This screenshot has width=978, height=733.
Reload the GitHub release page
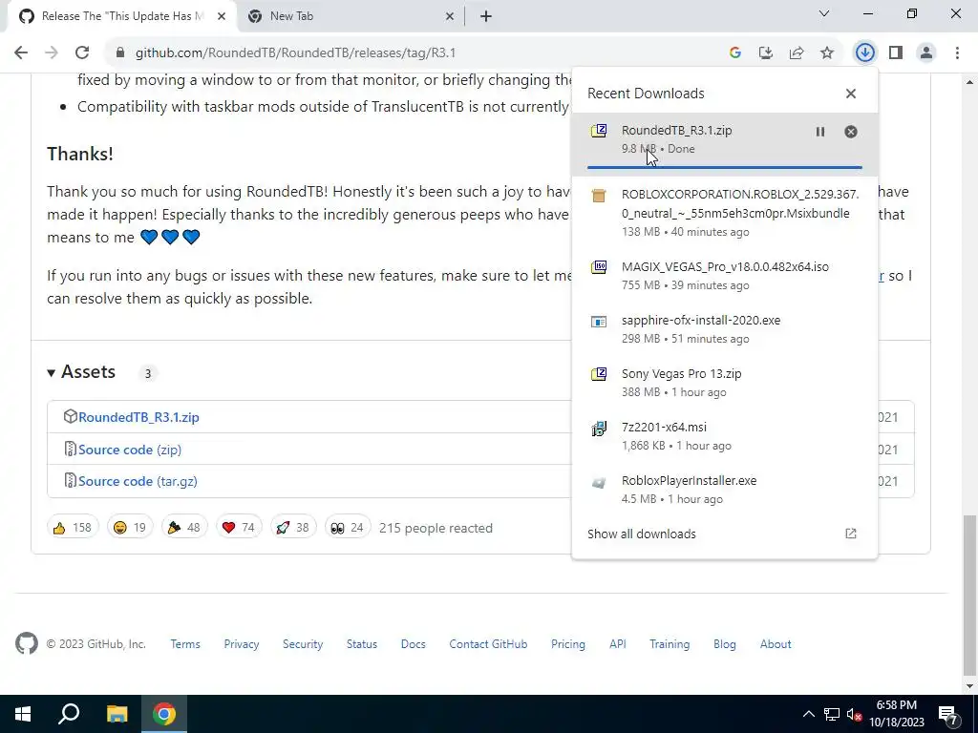[82, 53]
